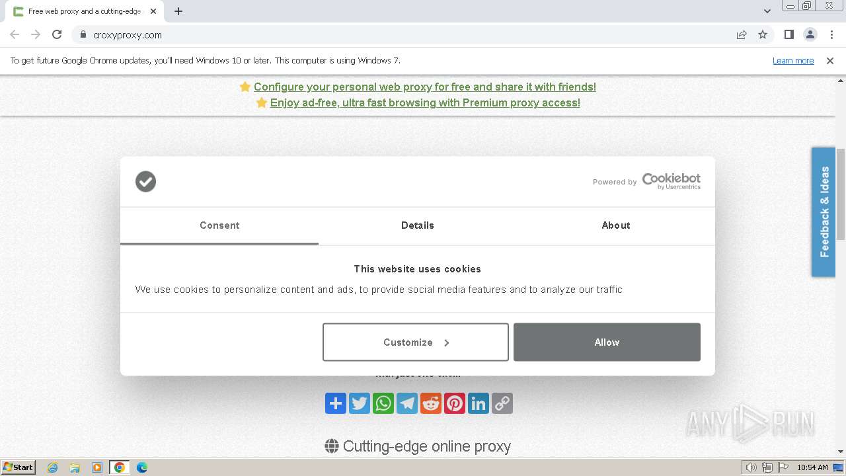Open the Feedback & Ideas side tab

tap(824, 212)
